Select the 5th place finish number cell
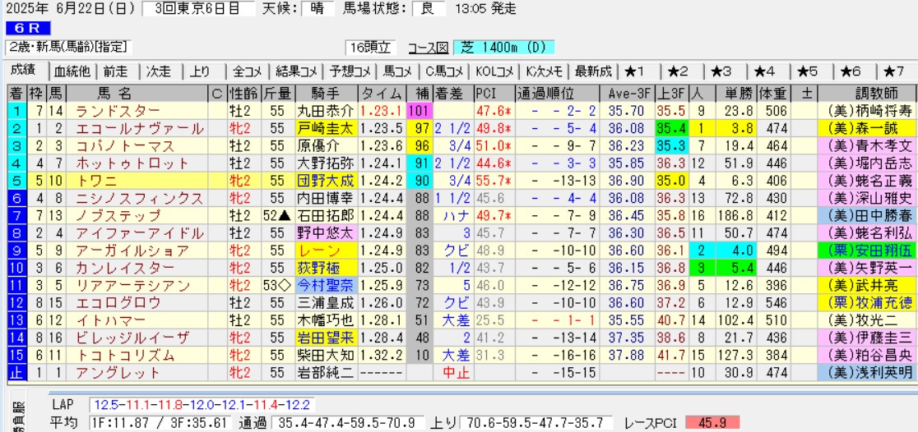This screenshot has height=432, width=918. point(16,180)
